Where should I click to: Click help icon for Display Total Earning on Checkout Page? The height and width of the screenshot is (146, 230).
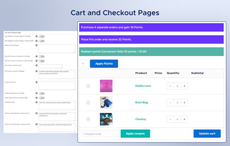37,98
